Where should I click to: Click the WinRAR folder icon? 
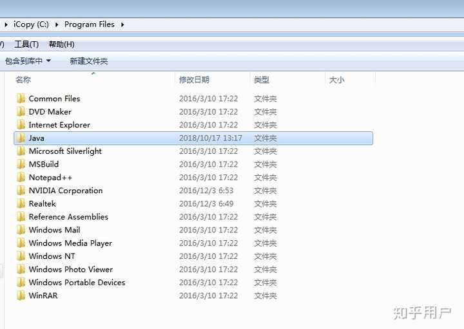coord(21,296)
